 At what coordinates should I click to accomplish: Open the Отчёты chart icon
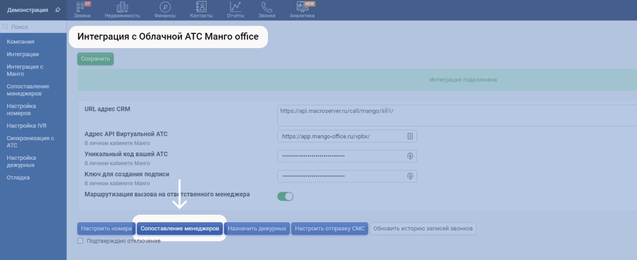coord(235,7)
